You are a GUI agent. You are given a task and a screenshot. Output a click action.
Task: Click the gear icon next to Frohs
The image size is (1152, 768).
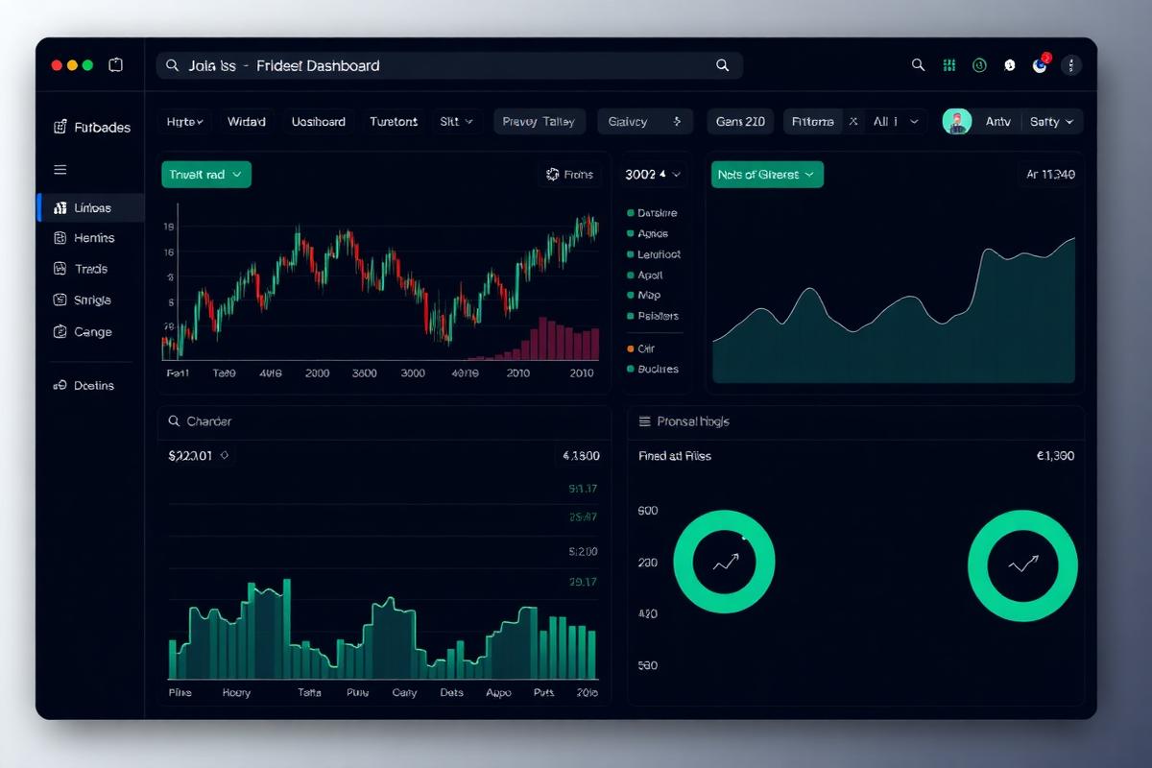[x=552, y=175]
